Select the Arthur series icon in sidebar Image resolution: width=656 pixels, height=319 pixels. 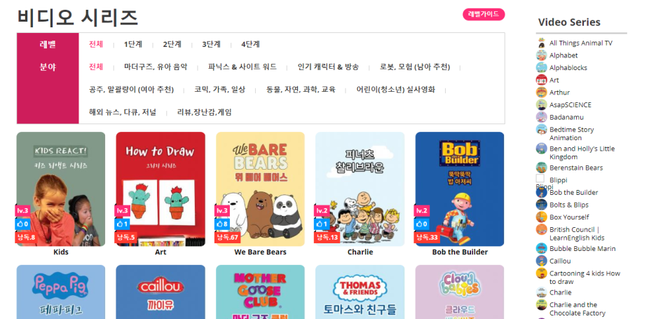(x=541, y=92)
